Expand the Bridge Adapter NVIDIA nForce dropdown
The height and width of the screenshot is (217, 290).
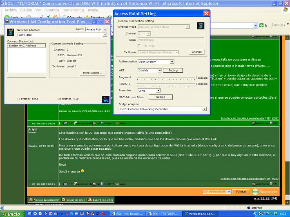click(204, 109)
